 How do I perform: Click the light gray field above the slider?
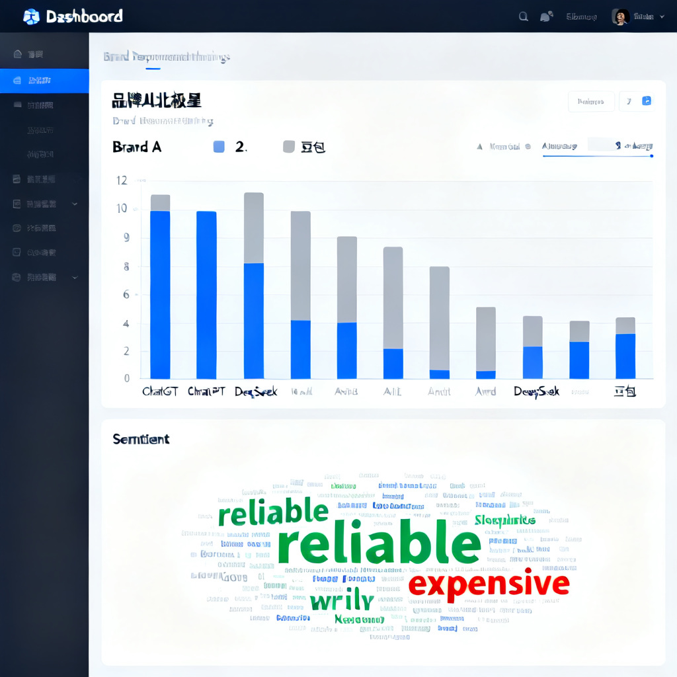pyautogui.click(x=601, y=144)
